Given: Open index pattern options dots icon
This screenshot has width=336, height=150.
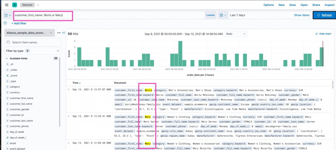Looking at the screenshot, I should (x=59, y=33).
